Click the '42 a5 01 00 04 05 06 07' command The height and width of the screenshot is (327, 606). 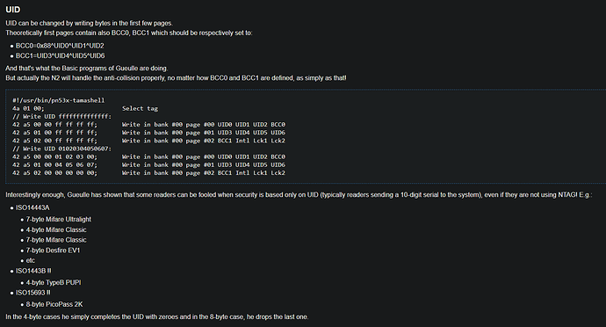pos(54,165)
